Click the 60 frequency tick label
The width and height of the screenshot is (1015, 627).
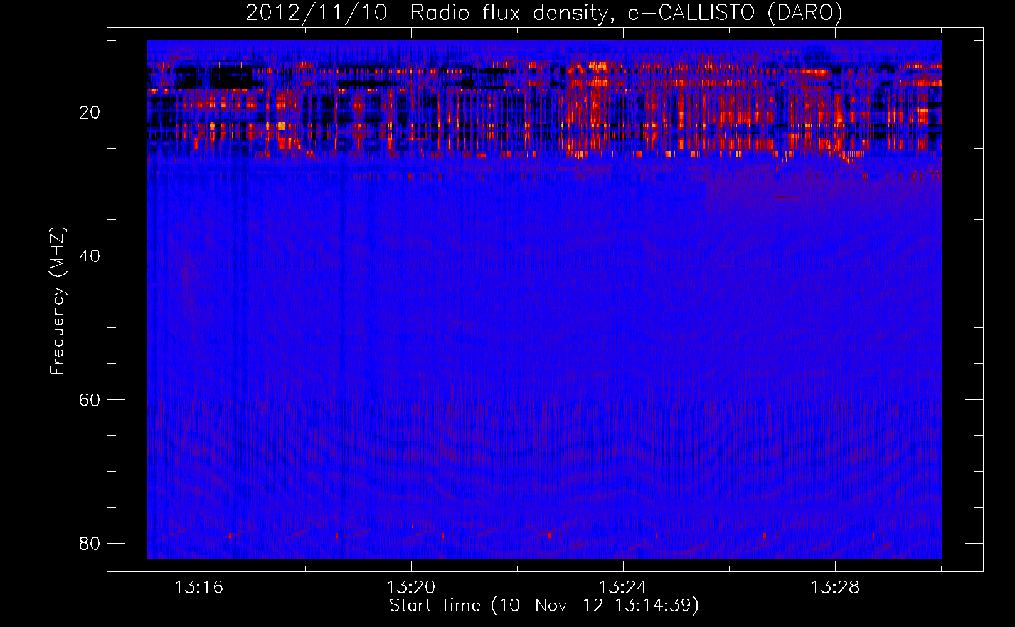[x=90, y=399]
